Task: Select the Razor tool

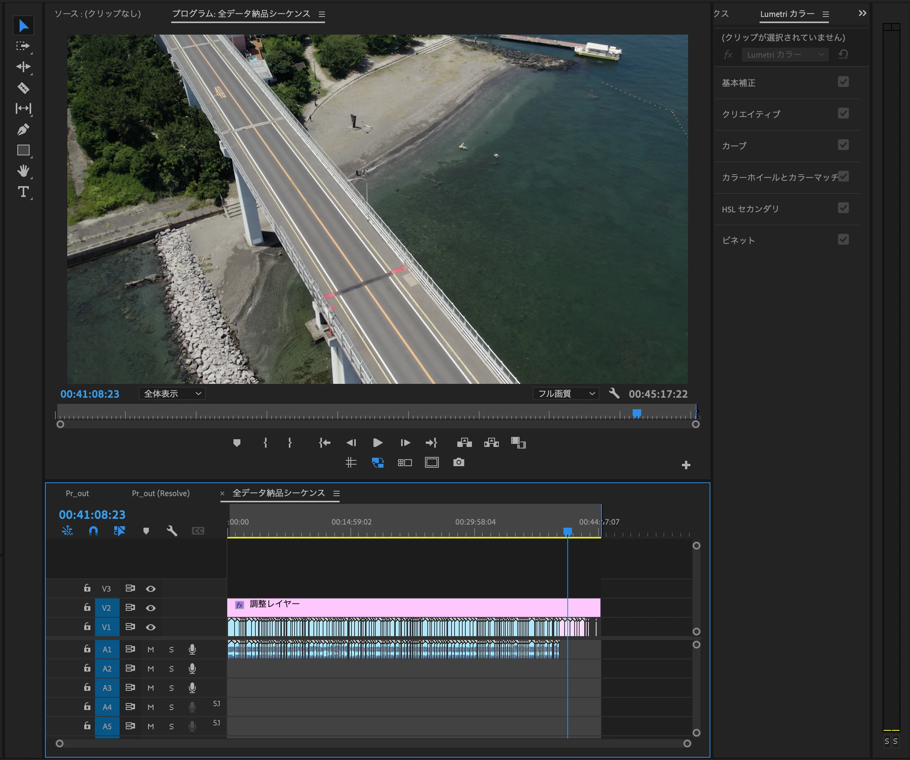Action: click(x=23, y=88)
